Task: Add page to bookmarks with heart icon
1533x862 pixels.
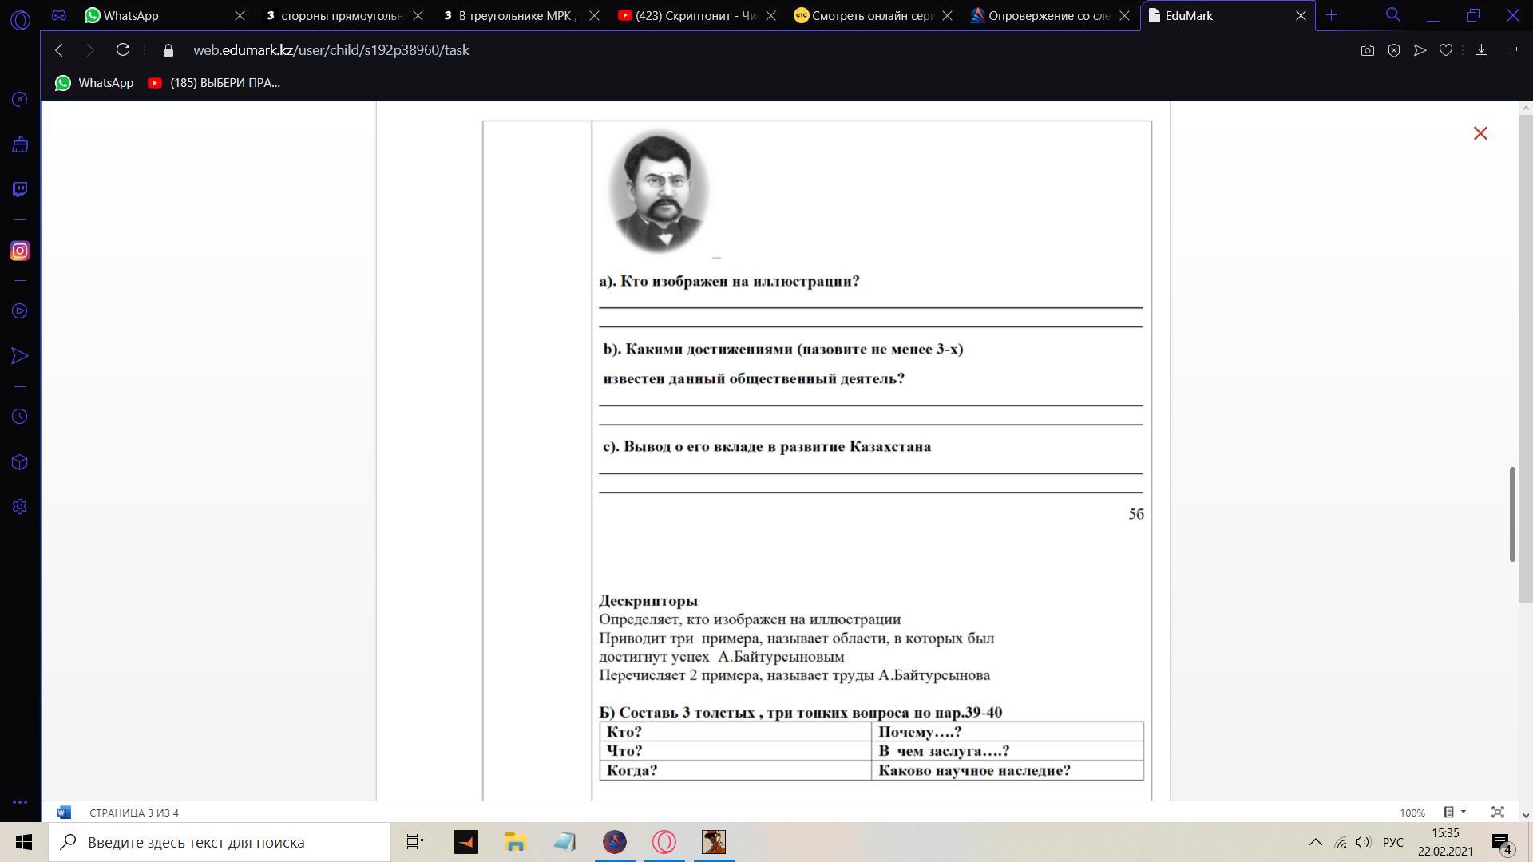Action: pos(1445,50)
